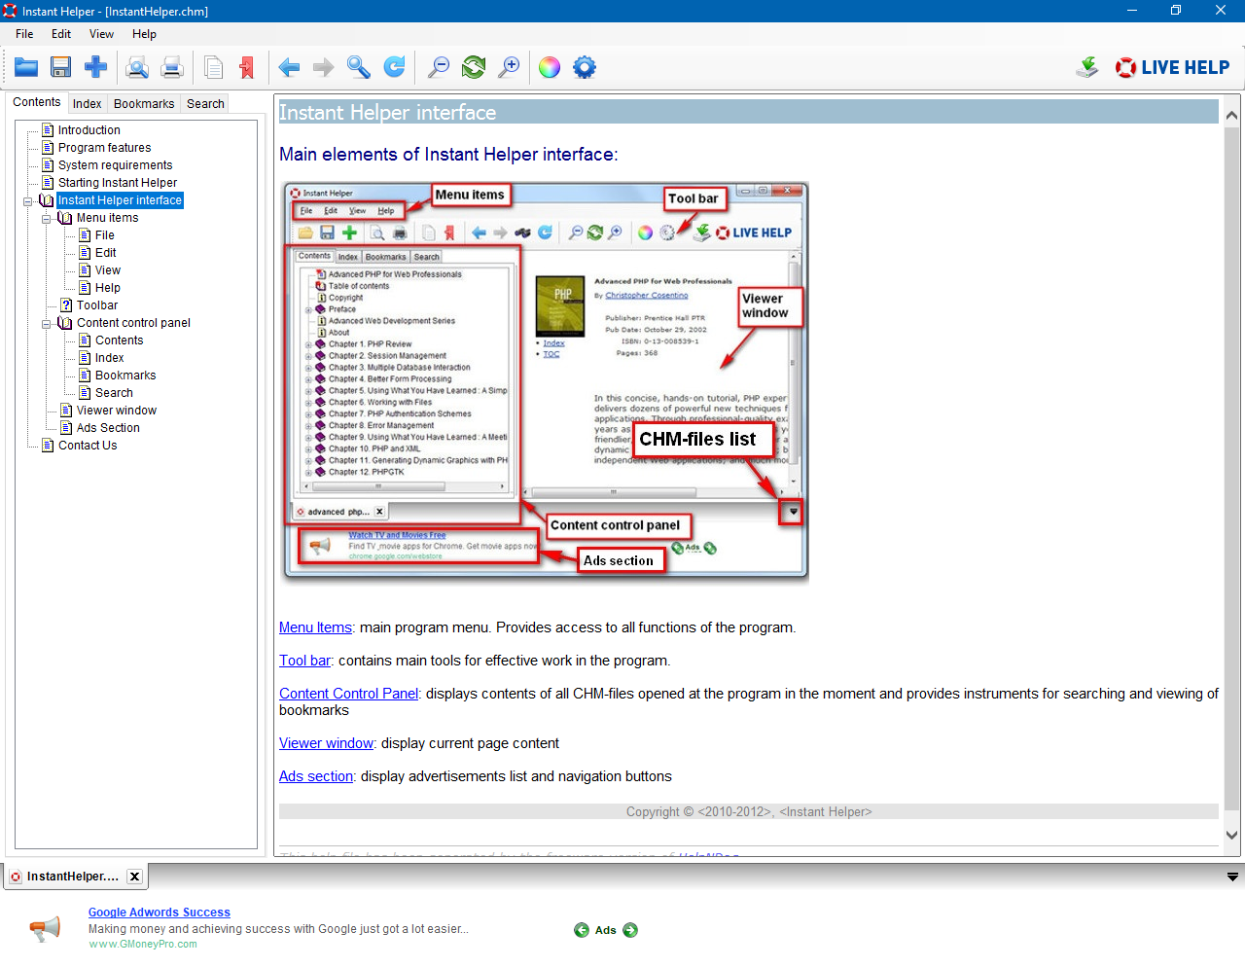Switch to the Search tab
This screenshot has height=967, width=1245.
tap(205, 104)
